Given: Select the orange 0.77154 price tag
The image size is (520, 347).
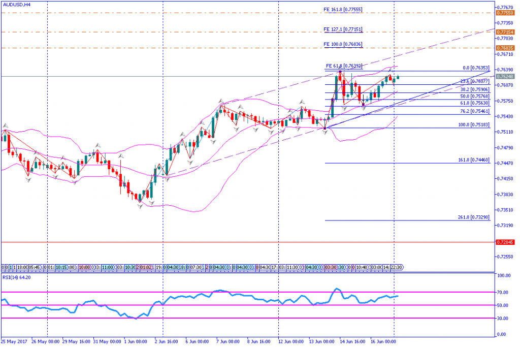Looking at the screenshot, I should pos(505,32).
